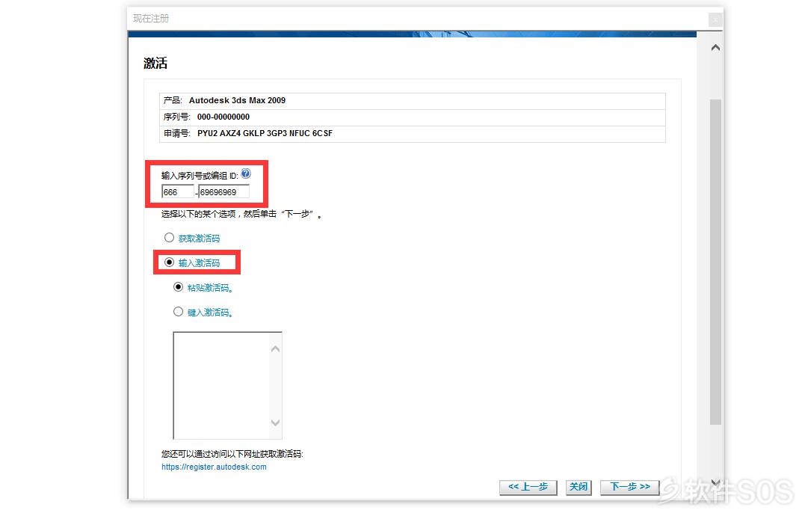Click the up arrow of the activation code box scrollbar
This screenshot has width=805, height=513.
[276, 349]
